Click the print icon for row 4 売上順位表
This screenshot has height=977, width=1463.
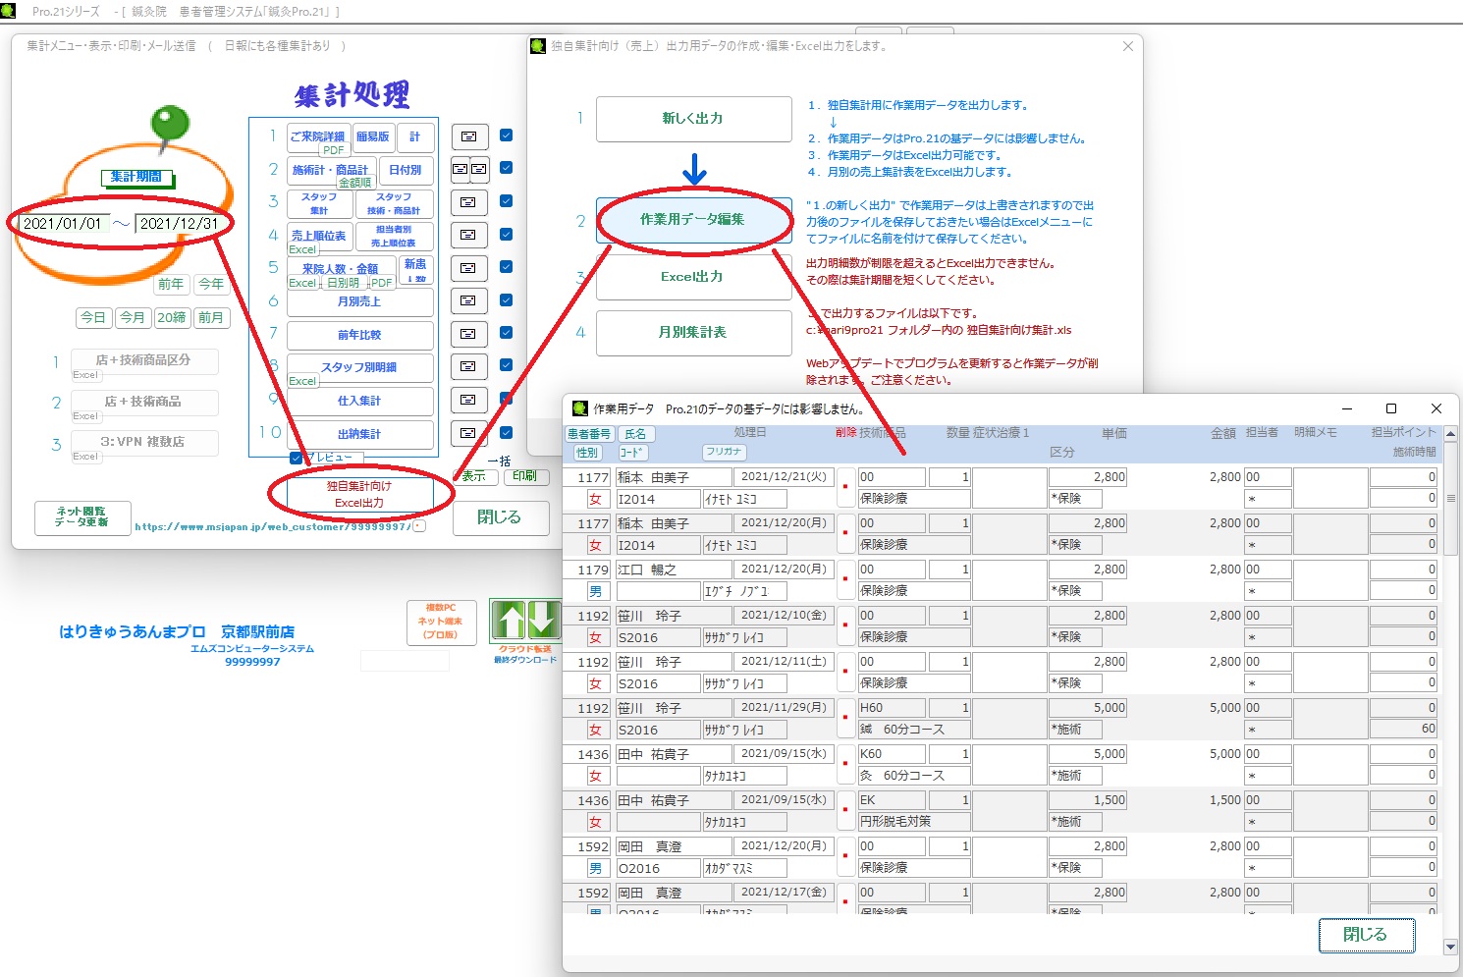(x=469, y=235)
